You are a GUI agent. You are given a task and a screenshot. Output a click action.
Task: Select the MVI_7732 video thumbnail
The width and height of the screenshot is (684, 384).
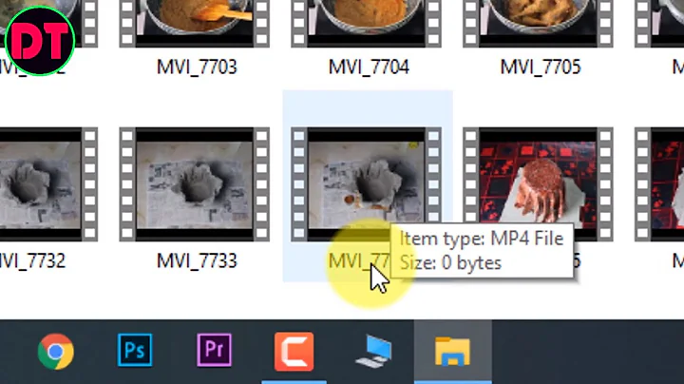(x=48, y=184)
